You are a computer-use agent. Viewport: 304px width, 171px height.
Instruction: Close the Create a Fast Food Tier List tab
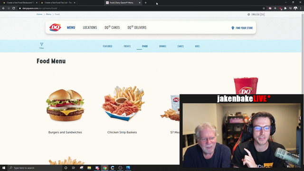point(75,3)
